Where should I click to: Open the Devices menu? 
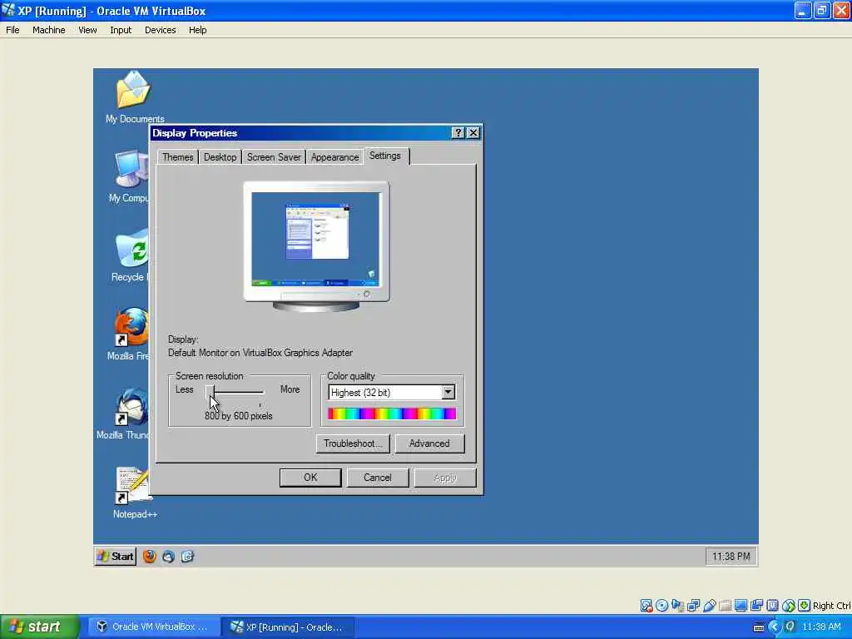[x=161, y=30]
